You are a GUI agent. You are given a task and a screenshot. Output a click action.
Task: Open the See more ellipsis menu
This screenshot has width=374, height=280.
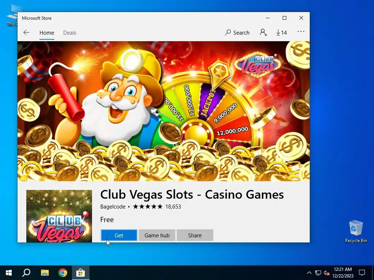coord(301,31)
